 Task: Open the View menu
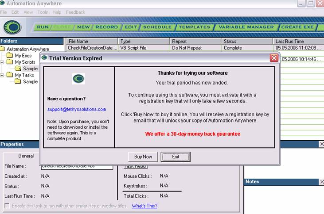28,12
